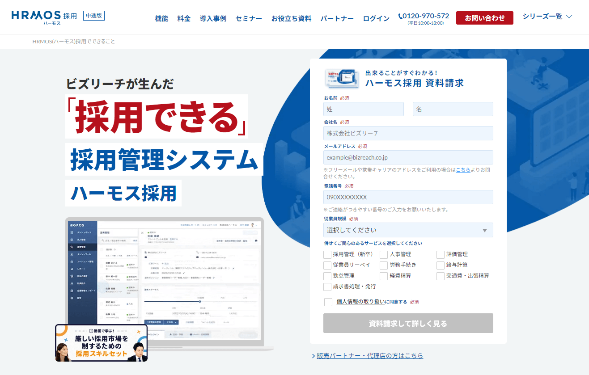Open the セミナー menu item
Image resolution: width=589 pixels, height=375 pixels.
[x=249, y=18]
